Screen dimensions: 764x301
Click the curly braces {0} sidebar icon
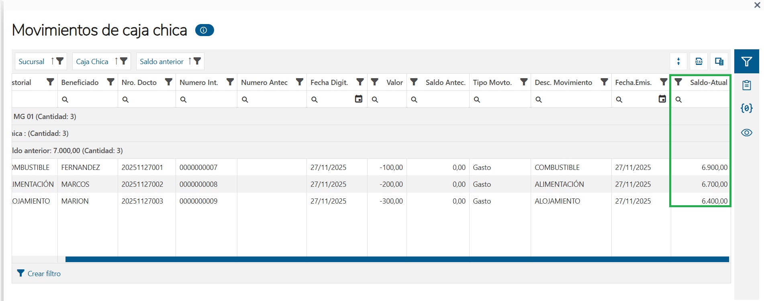[746, 108]
